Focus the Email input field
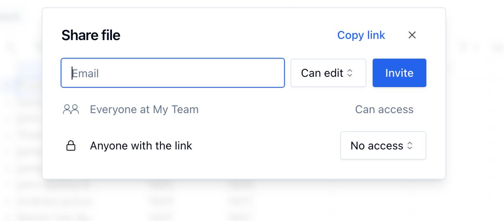This screenshot has height=221, width=504. coord(173,73)
